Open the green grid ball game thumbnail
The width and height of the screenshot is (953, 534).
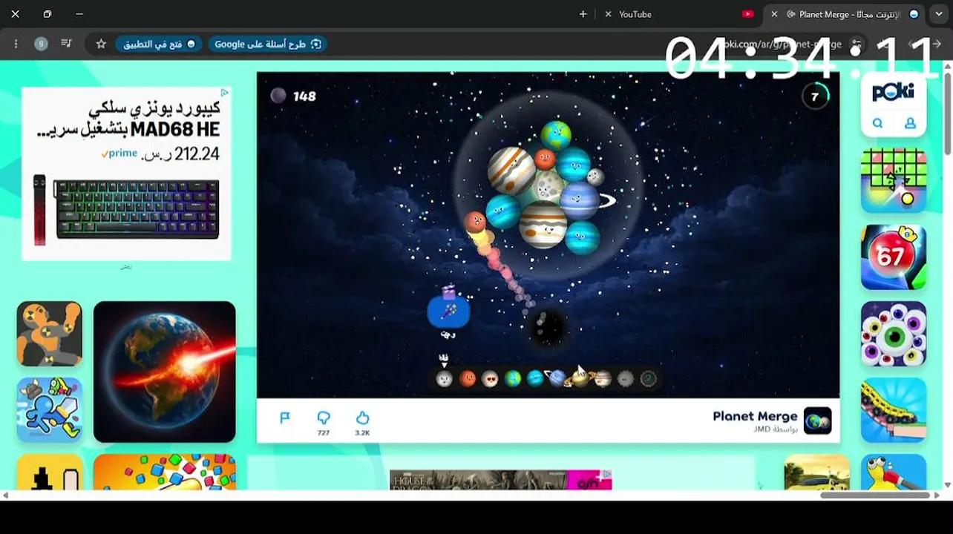point(894,180)
